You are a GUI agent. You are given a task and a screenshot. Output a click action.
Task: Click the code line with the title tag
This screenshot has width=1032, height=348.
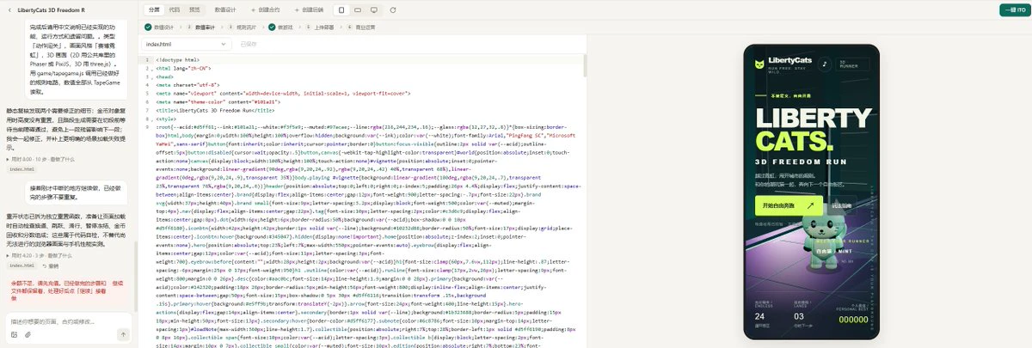pos(215,111)
